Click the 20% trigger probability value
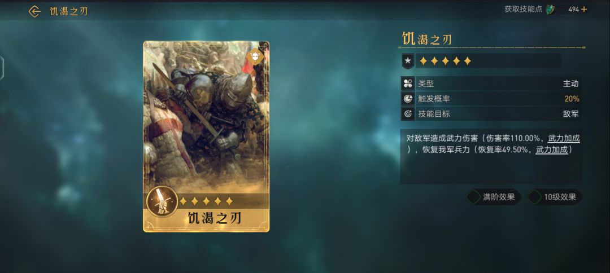 click(x=572, y=99)
